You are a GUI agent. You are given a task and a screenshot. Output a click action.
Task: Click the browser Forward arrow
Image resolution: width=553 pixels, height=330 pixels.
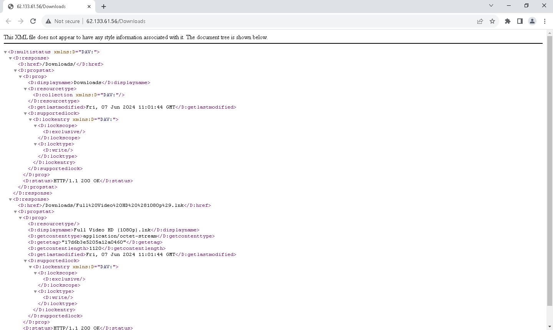(x=21, y=21)
